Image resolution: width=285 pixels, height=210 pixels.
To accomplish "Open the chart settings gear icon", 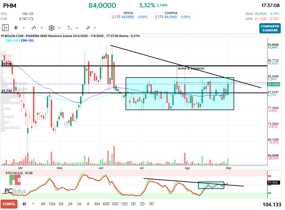I will [x=52, y=28].
